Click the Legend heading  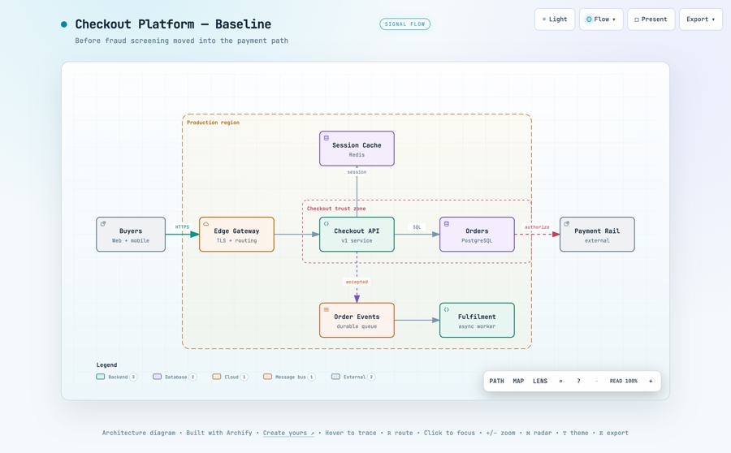106,365
